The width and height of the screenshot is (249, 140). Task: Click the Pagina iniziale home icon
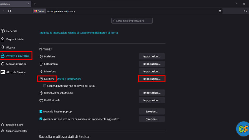[x=3, y=39]
